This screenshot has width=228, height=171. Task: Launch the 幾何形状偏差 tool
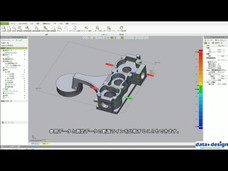coord(45,29)
